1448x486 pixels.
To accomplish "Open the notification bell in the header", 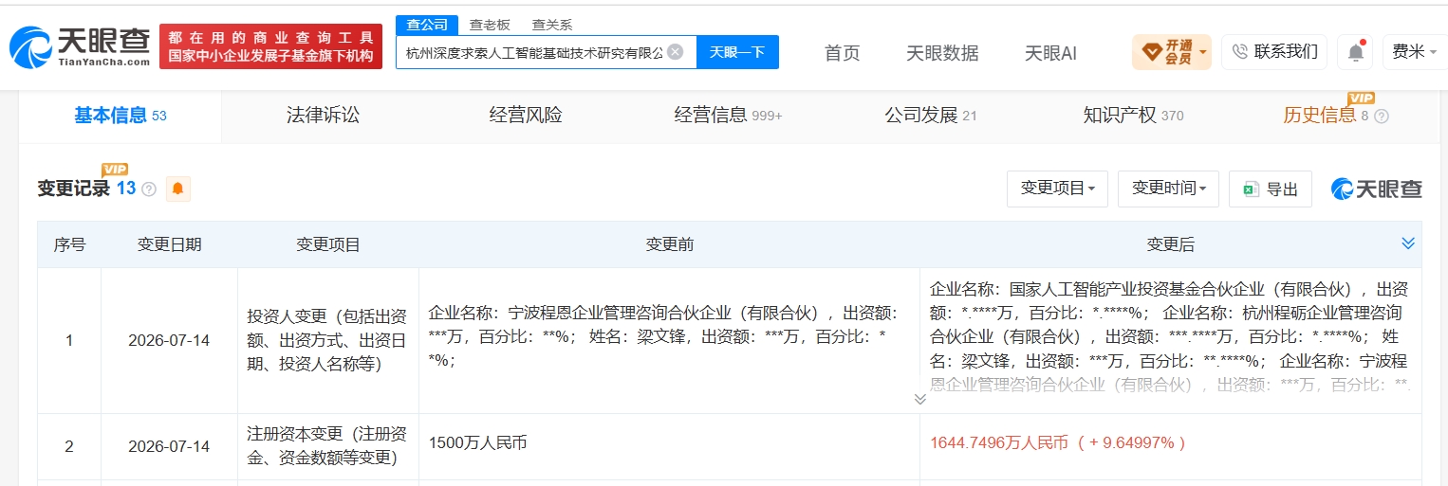I will [1356, 52].
